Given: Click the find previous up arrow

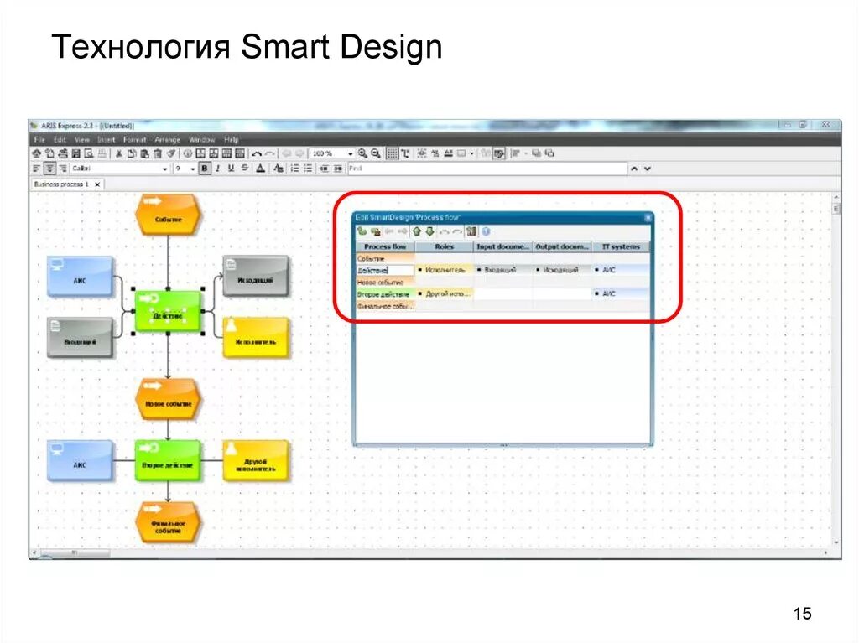Looking at the screenshot, I should (634, 169).
